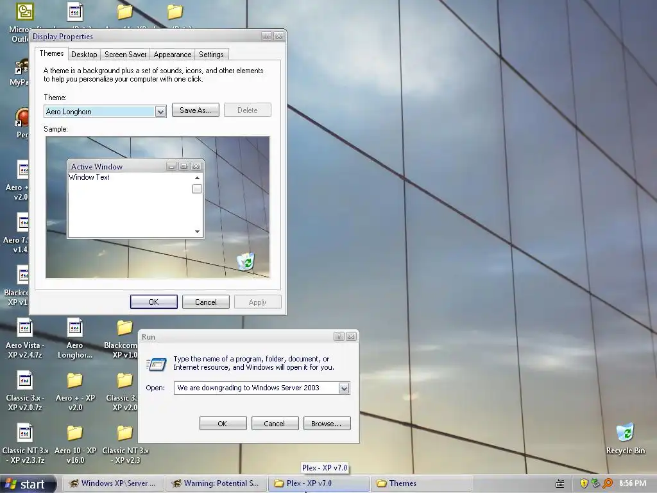Click OK in Display Properties

click(154, 302)
